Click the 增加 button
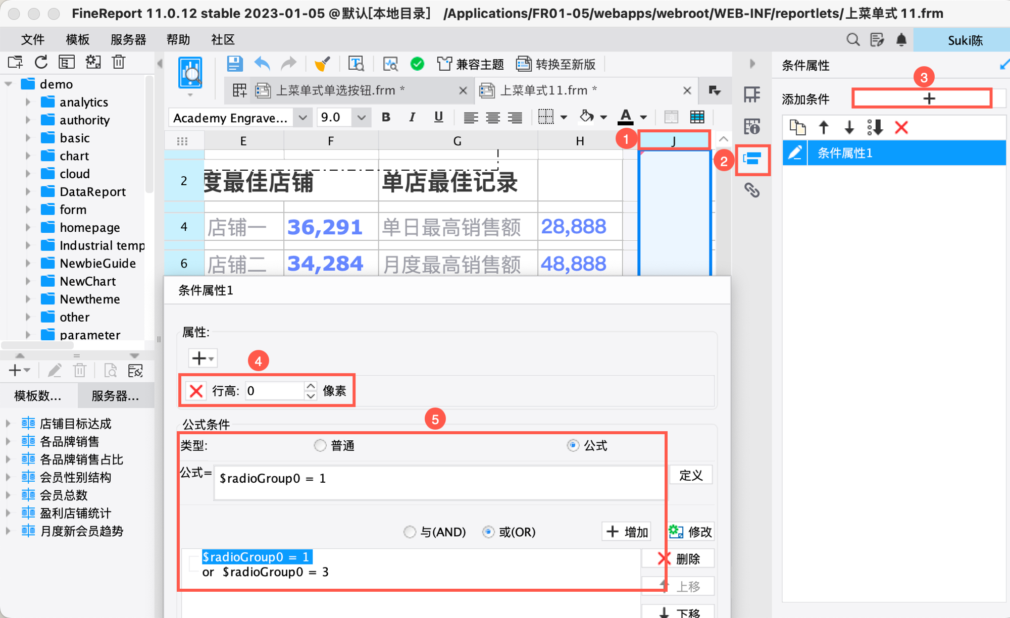Image resolution: width=1010 pixels, height=618 pixels. (627, 532)
